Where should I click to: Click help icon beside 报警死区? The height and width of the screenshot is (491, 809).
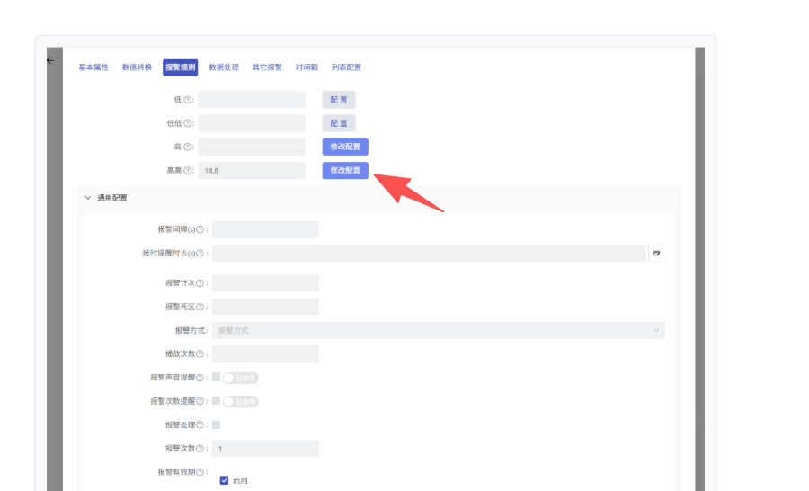tap(200, 307)
